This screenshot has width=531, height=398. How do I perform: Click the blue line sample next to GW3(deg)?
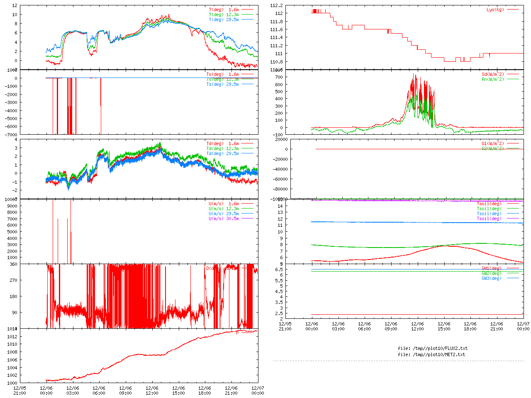513,278
